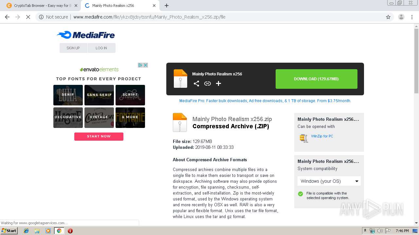This screenshot has width=419, height=235.
Task: Bookmark this page with the star icon
Action: pos(388,17)
